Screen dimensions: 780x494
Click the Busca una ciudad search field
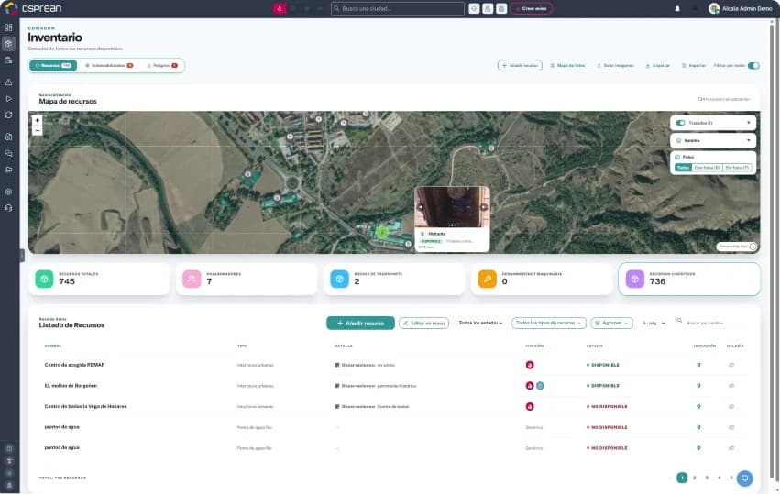[398, 8]
